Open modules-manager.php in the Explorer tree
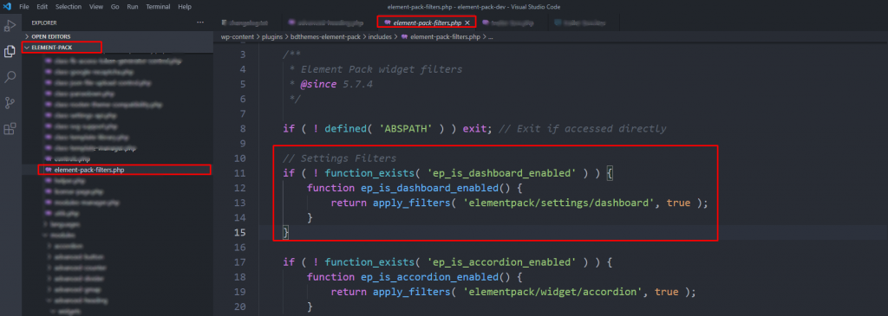Image resolution: width=888 pixels, height=316 pixels. coord(117,203)
